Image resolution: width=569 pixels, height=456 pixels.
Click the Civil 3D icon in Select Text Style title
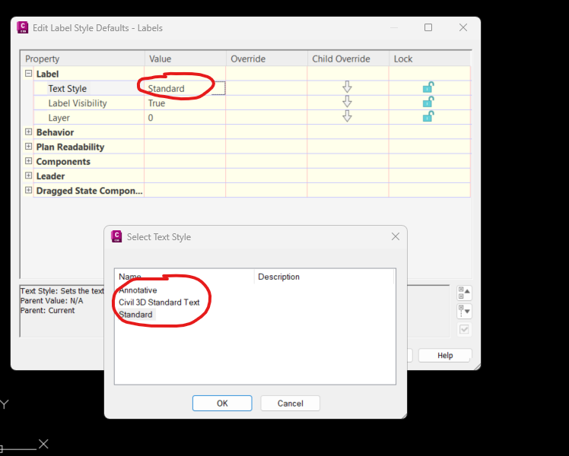click(116, 236)
